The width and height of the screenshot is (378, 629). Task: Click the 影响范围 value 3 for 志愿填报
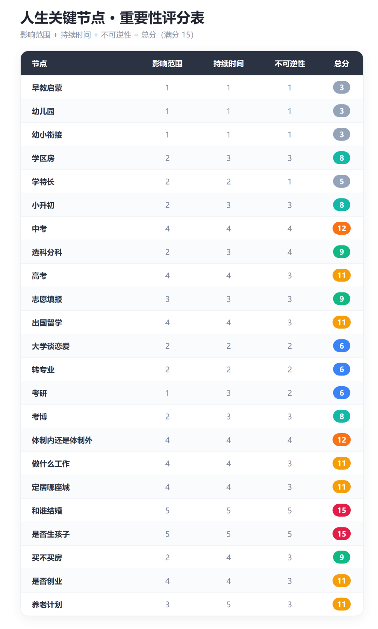pyautogui.click(x=167, y=299)
